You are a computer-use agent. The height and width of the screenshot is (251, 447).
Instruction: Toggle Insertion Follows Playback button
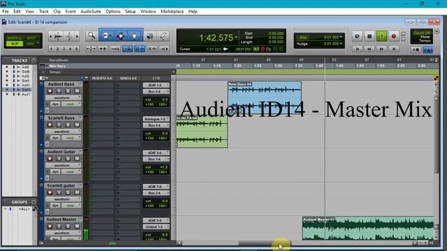[x=164, y=49]
